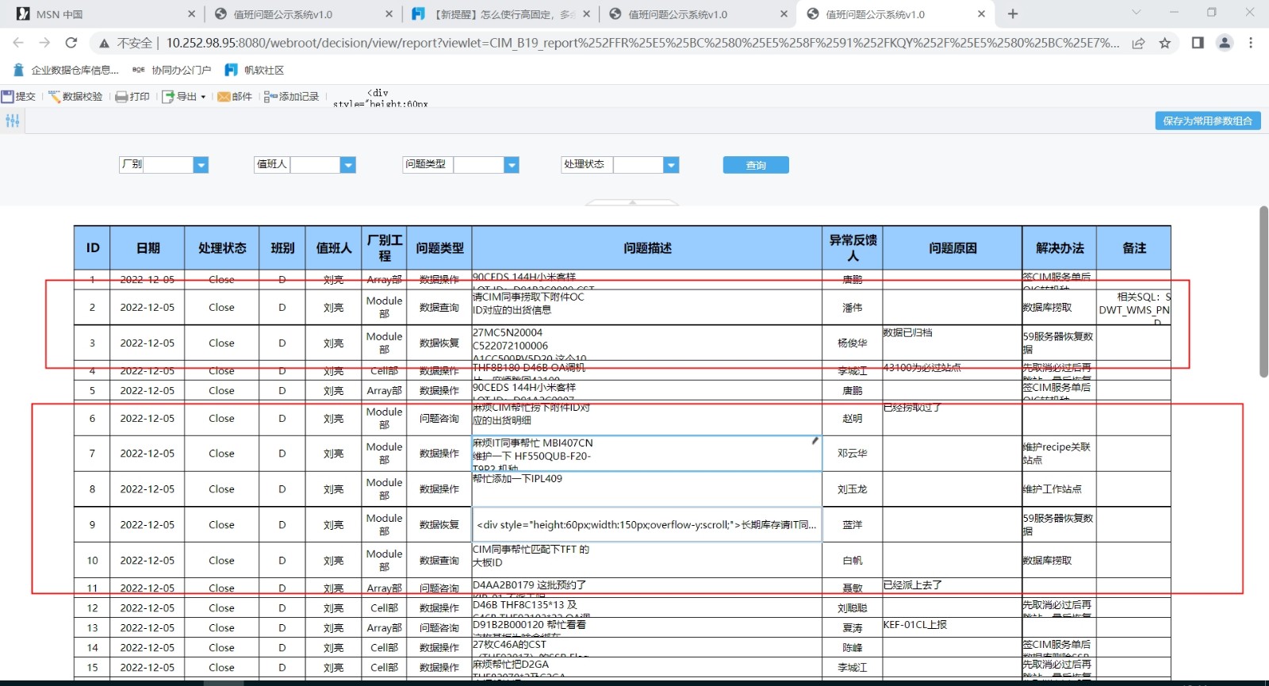Open the browser side panel icon
The image size is (1269, 686).
pos(1198,43)
